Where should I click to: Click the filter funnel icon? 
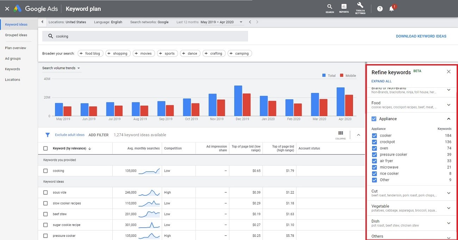tap(48, 135)
